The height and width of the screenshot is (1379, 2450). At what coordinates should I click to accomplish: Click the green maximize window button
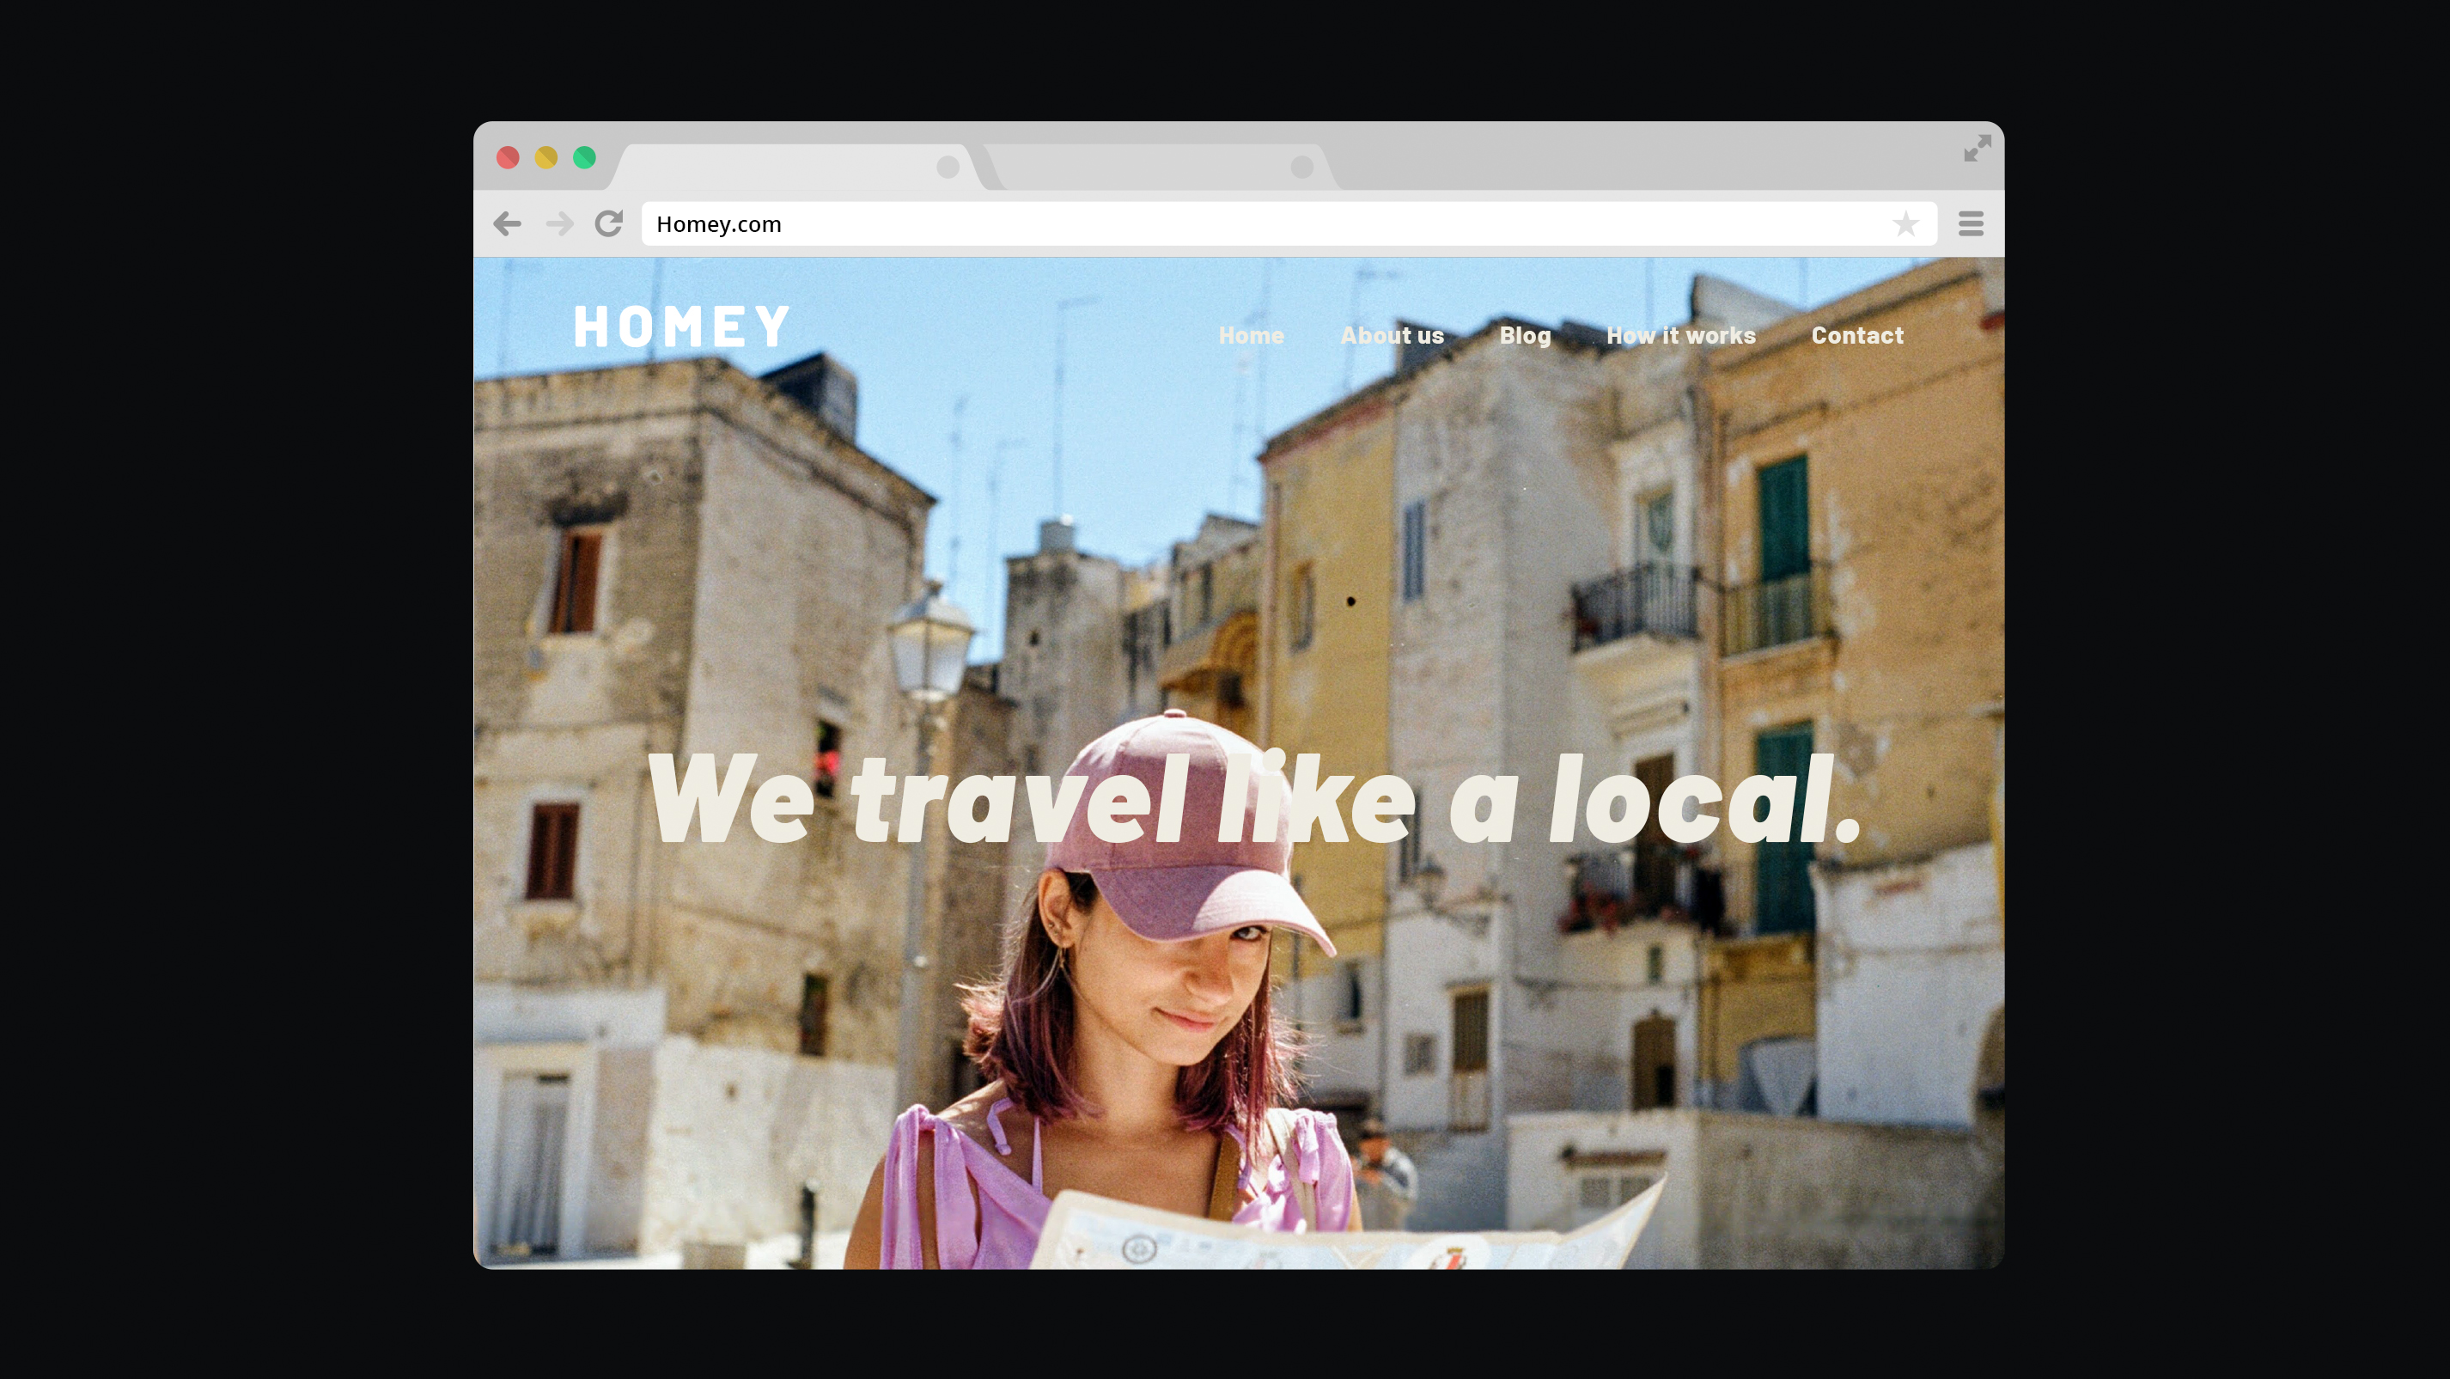point(584,157)
